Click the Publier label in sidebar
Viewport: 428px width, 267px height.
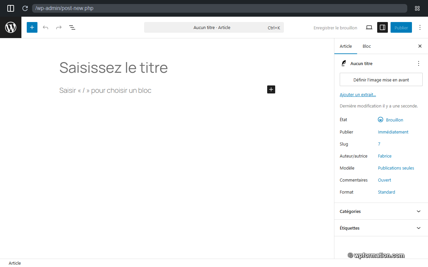click(x=346, y=132)
